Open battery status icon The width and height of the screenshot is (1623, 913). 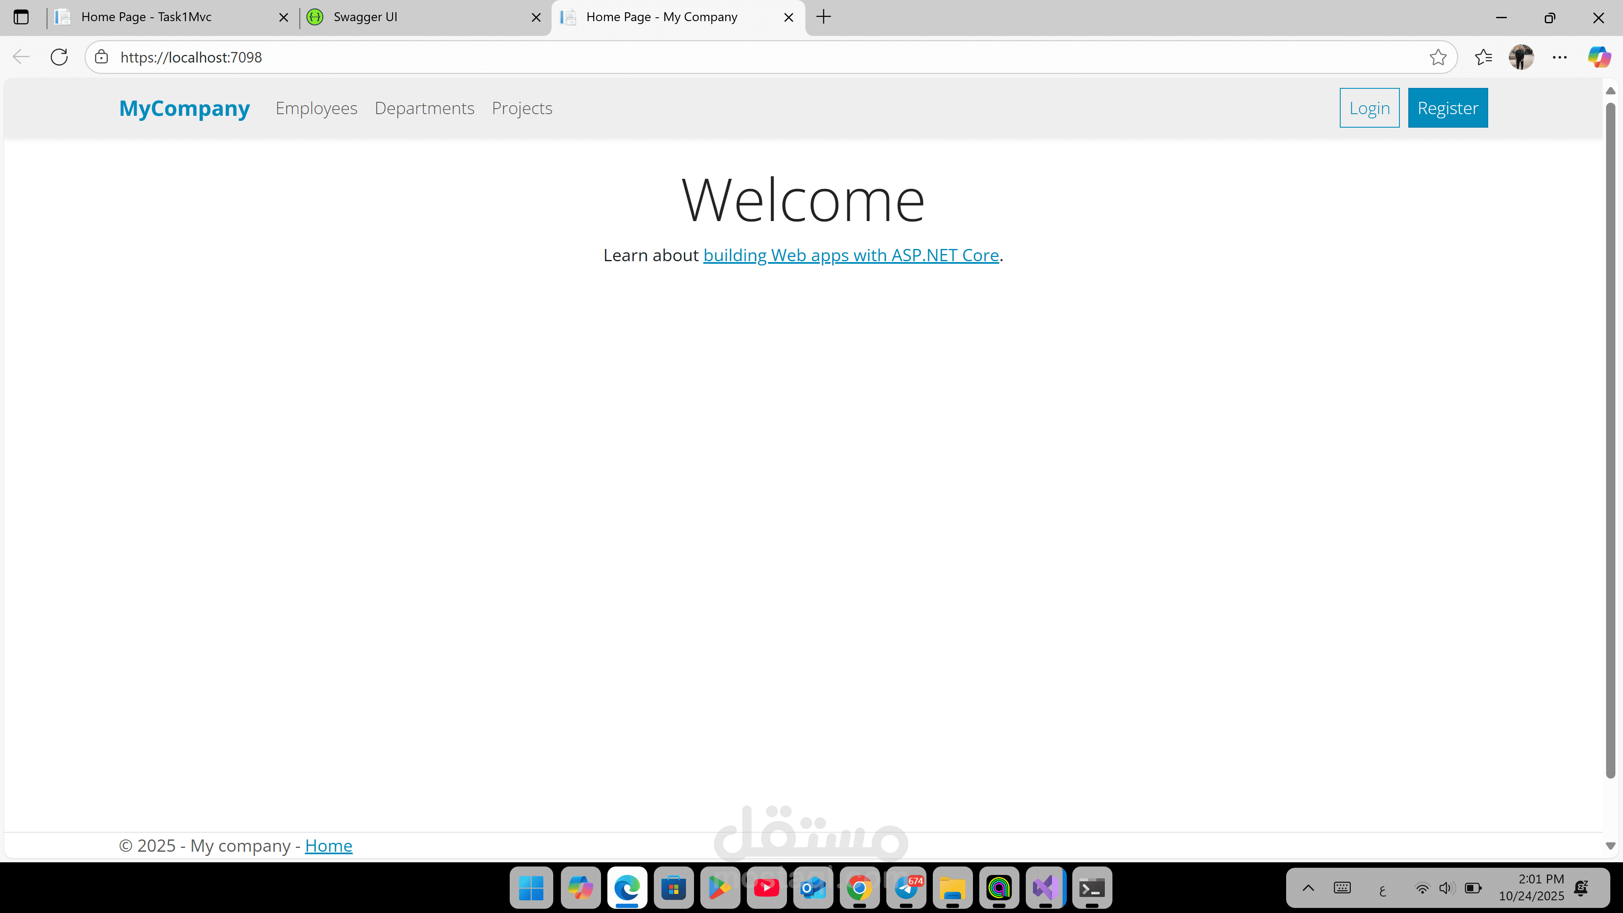(1473, 888)
